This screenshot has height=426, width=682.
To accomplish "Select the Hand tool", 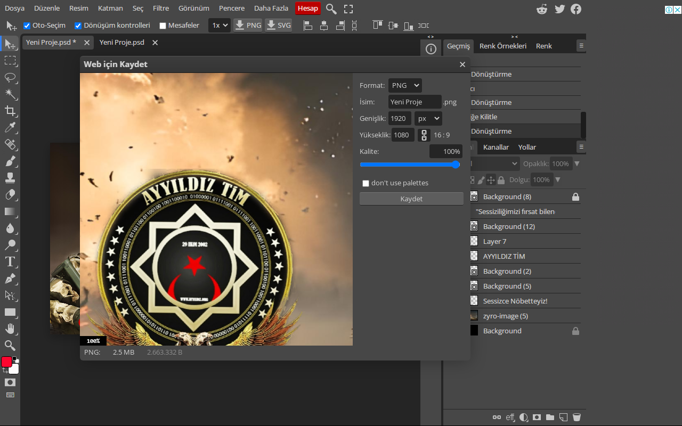I will click(x=10, y=329).
